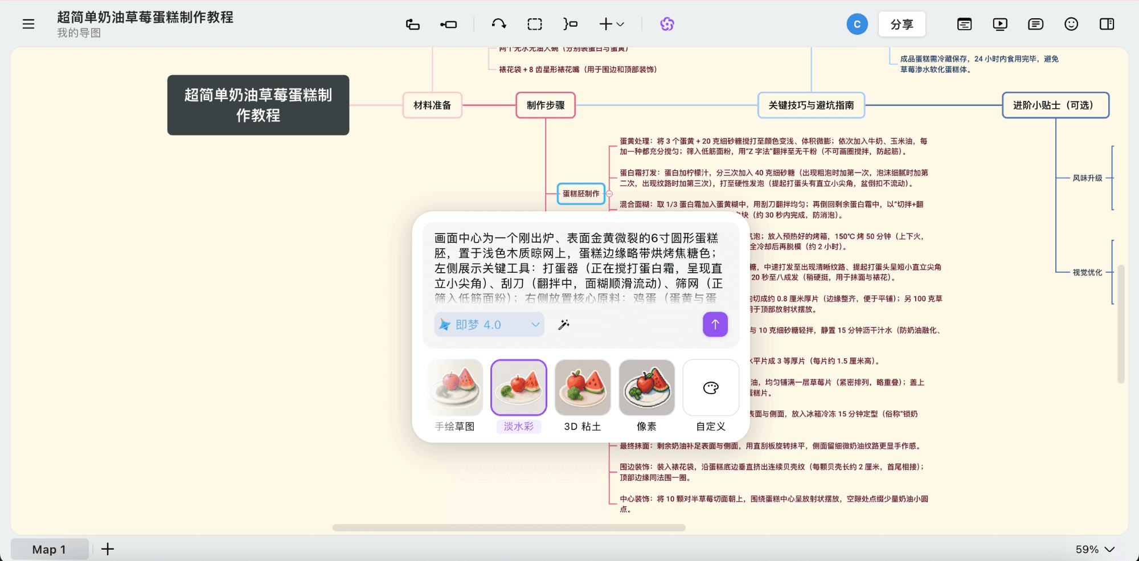Open the 59% zoom level dropdown

point(1092,549)
